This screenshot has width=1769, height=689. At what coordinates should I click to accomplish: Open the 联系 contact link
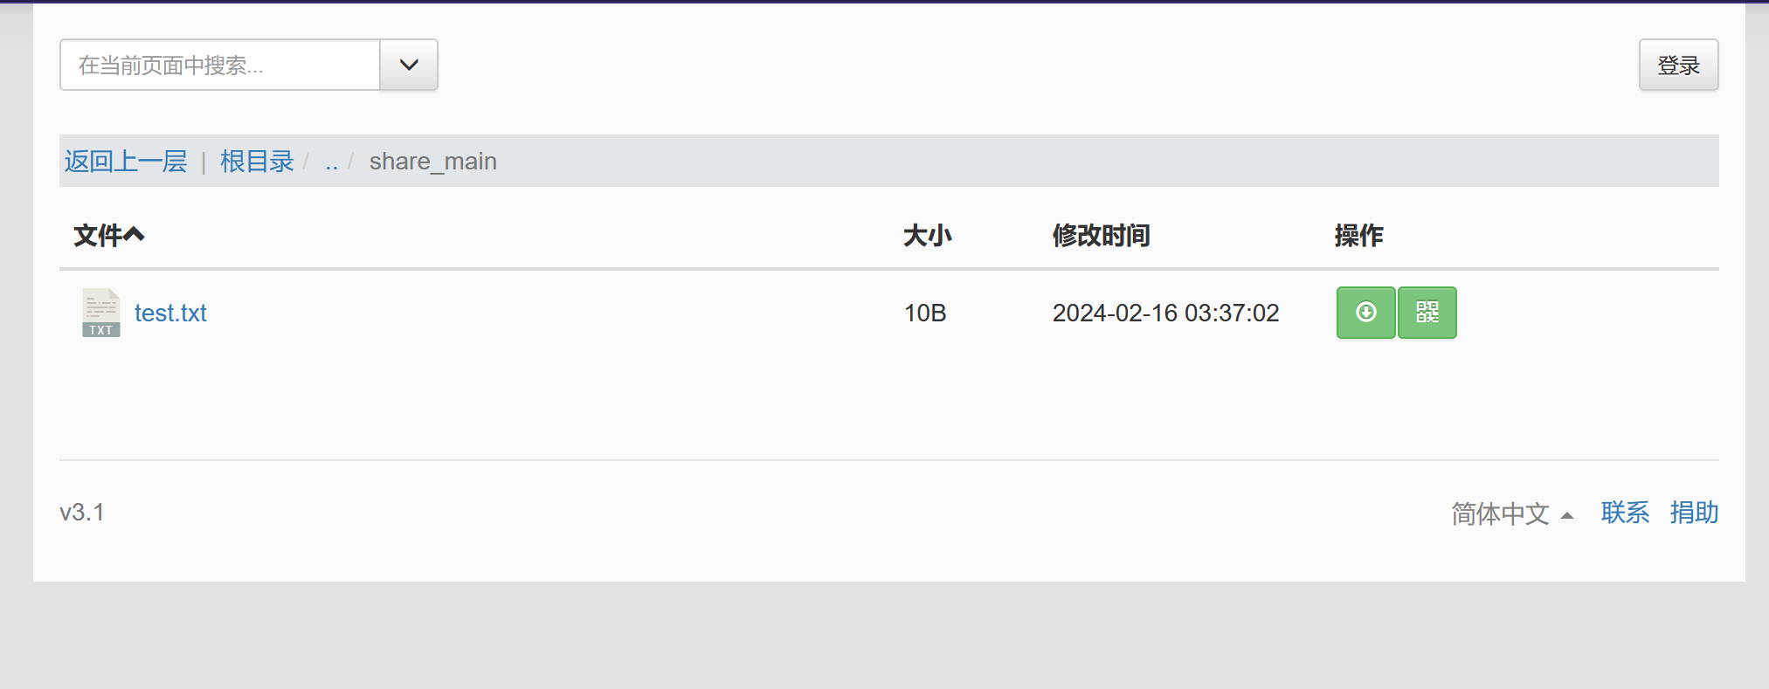click(x=1625, y=513)
